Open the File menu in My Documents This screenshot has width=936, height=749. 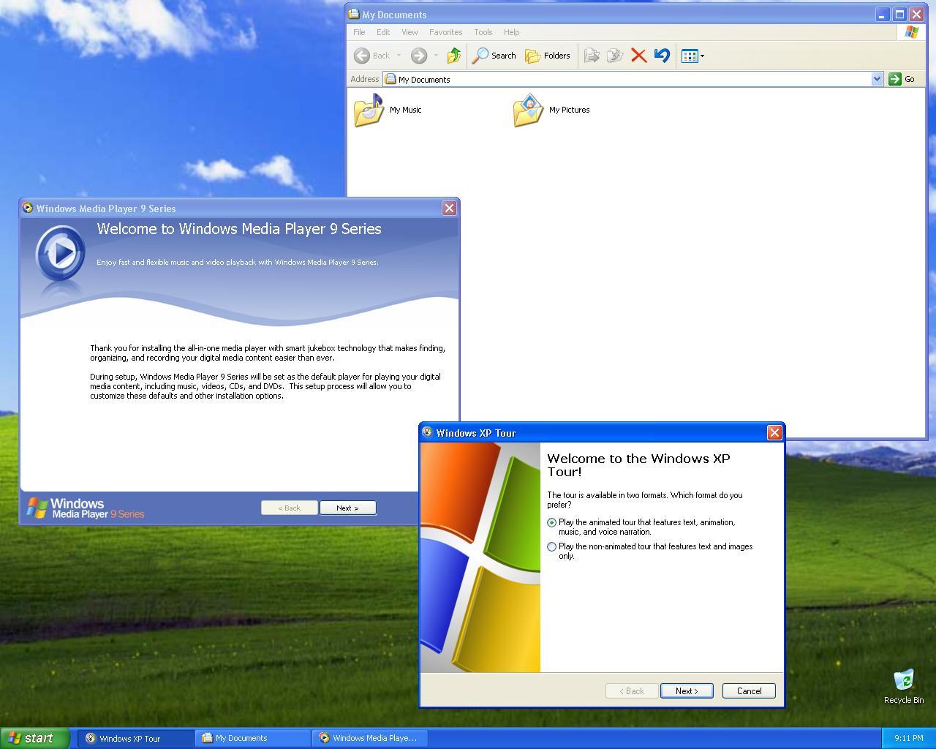pos(359,32)
